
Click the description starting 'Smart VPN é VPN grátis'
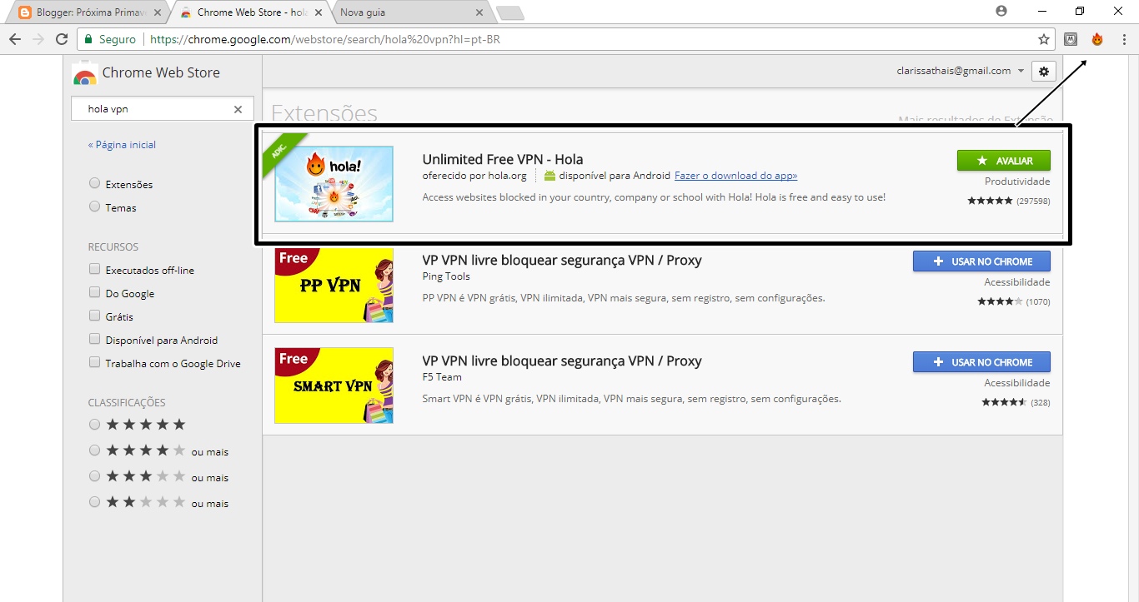pos(632,399)
